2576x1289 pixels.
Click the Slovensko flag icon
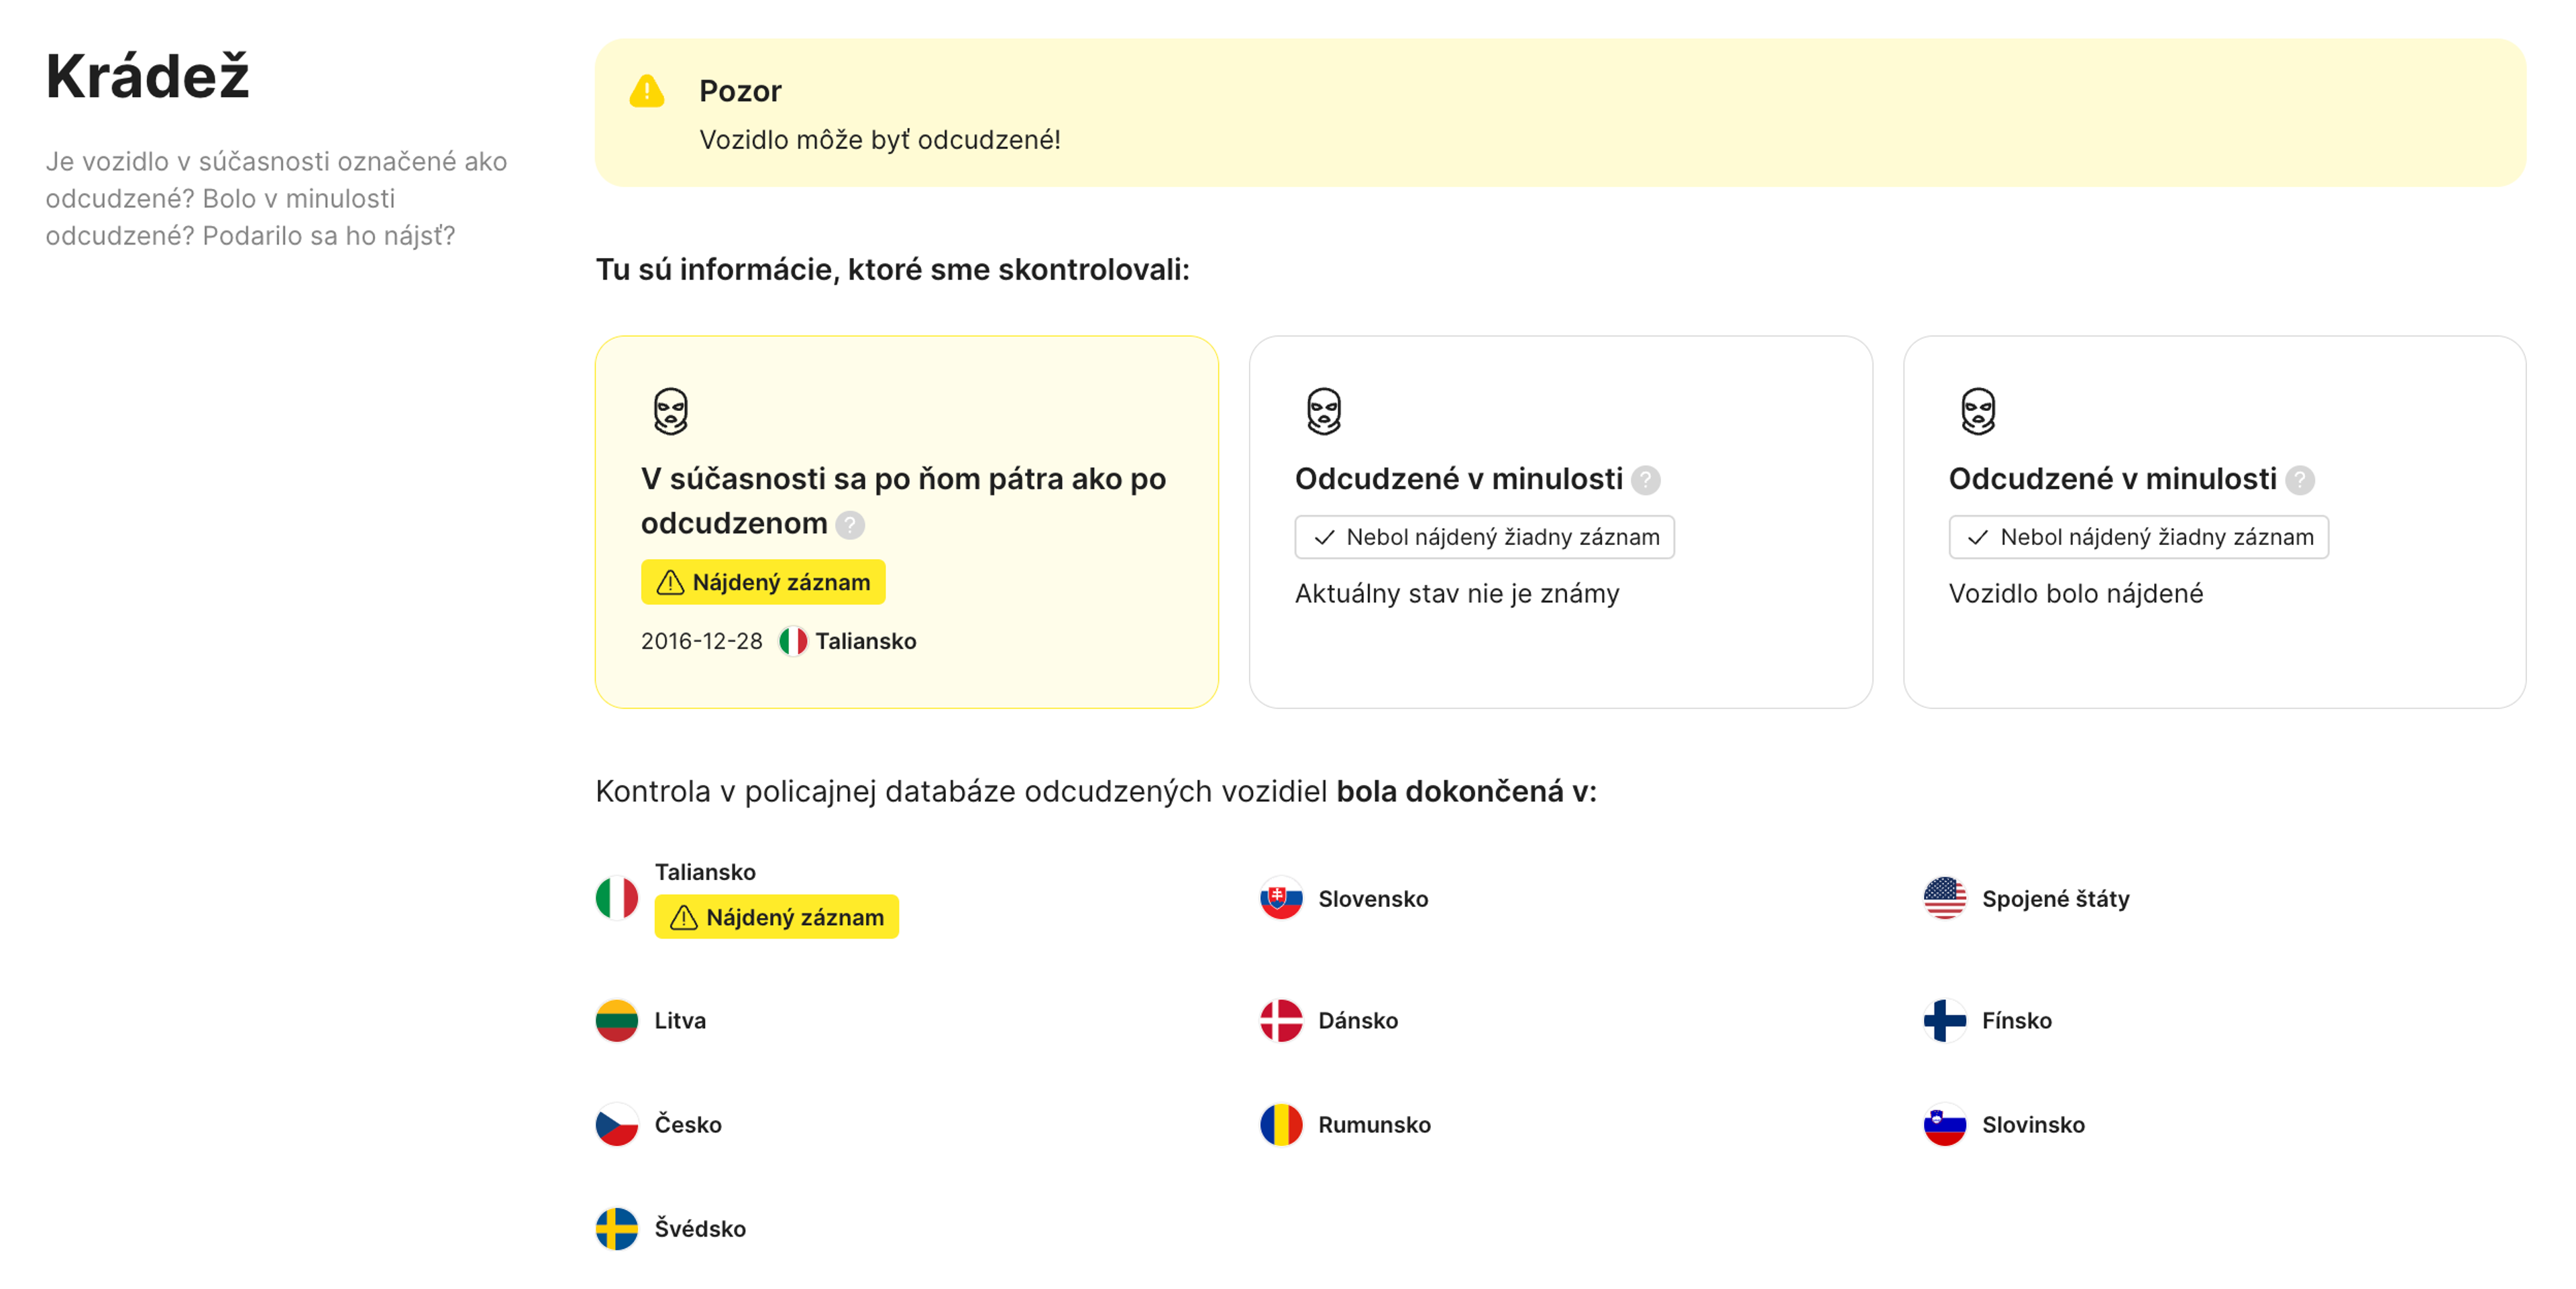(1280, 898)
